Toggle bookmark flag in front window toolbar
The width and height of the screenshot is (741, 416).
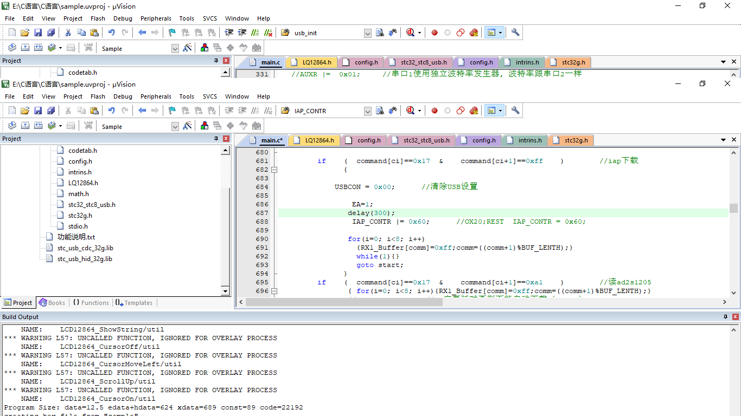click(172, 110)
